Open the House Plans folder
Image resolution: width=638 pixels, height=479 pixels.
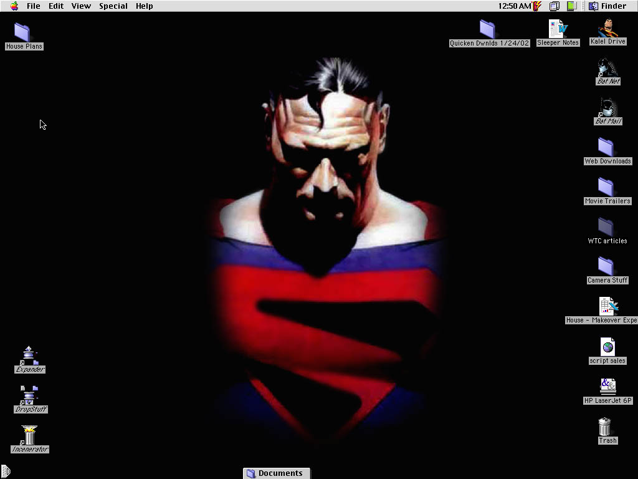22,32
